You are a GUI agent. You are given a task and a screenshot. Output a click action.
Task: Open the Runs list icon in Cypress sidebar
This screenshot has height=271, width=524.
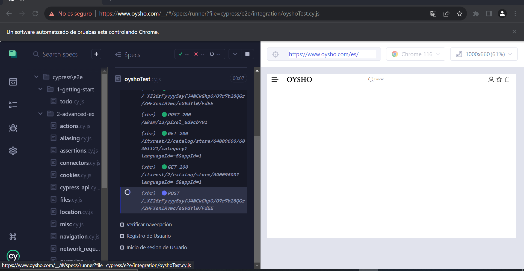(13, 105)
